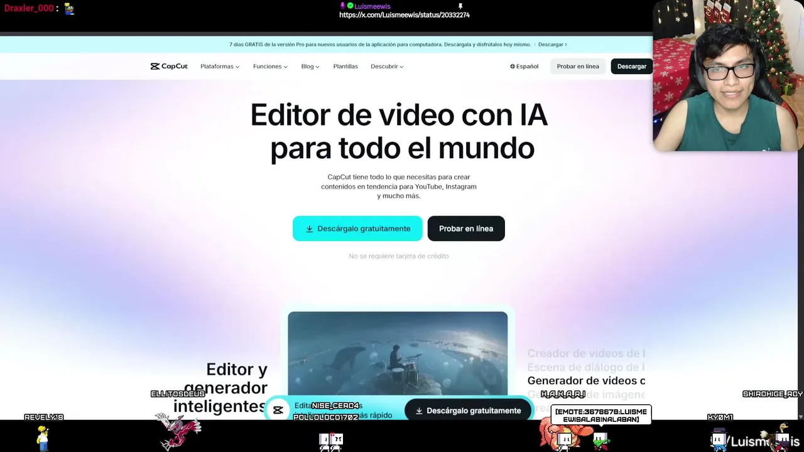Click the No se requiere tarjeta text
The width and height of the screenshot is (804, 452).
[399, 256]
